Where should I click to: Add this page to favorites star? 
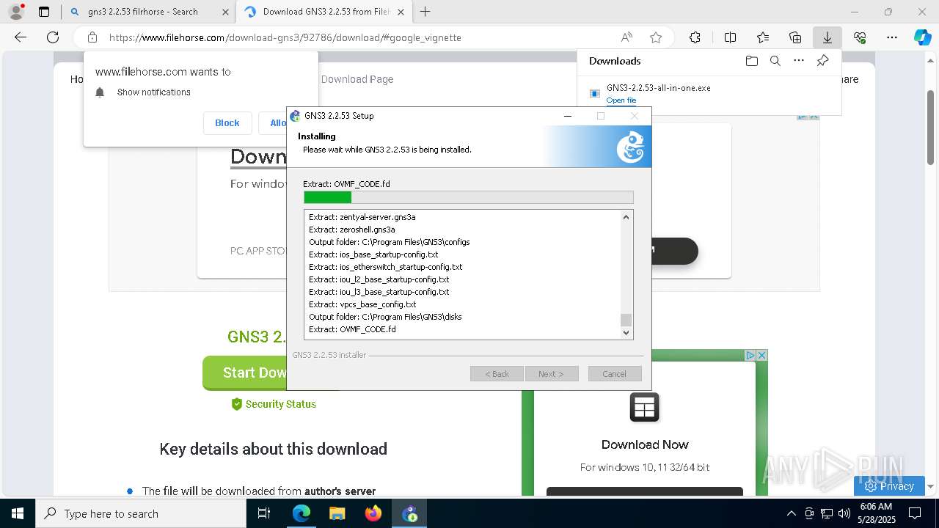pyautogui.click(x=656, y=37)
